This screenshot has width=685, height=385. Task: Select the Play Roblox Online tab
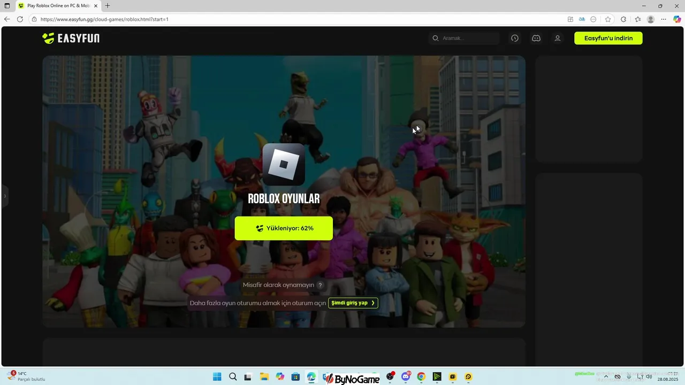pyautogui.click(x=57, y=6)
